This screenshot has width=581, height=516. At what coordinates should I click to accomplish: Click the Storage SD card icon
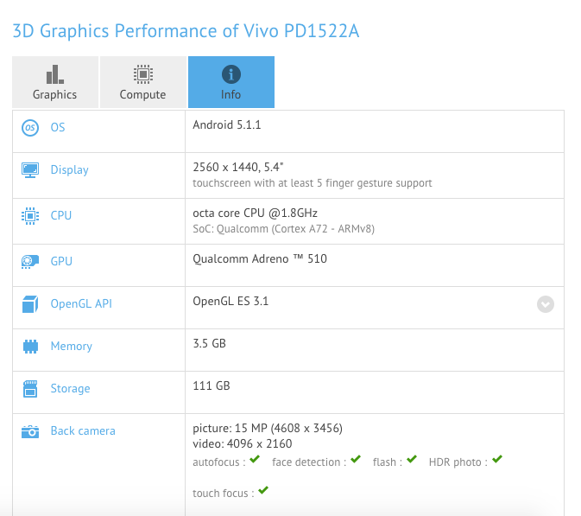30,389
